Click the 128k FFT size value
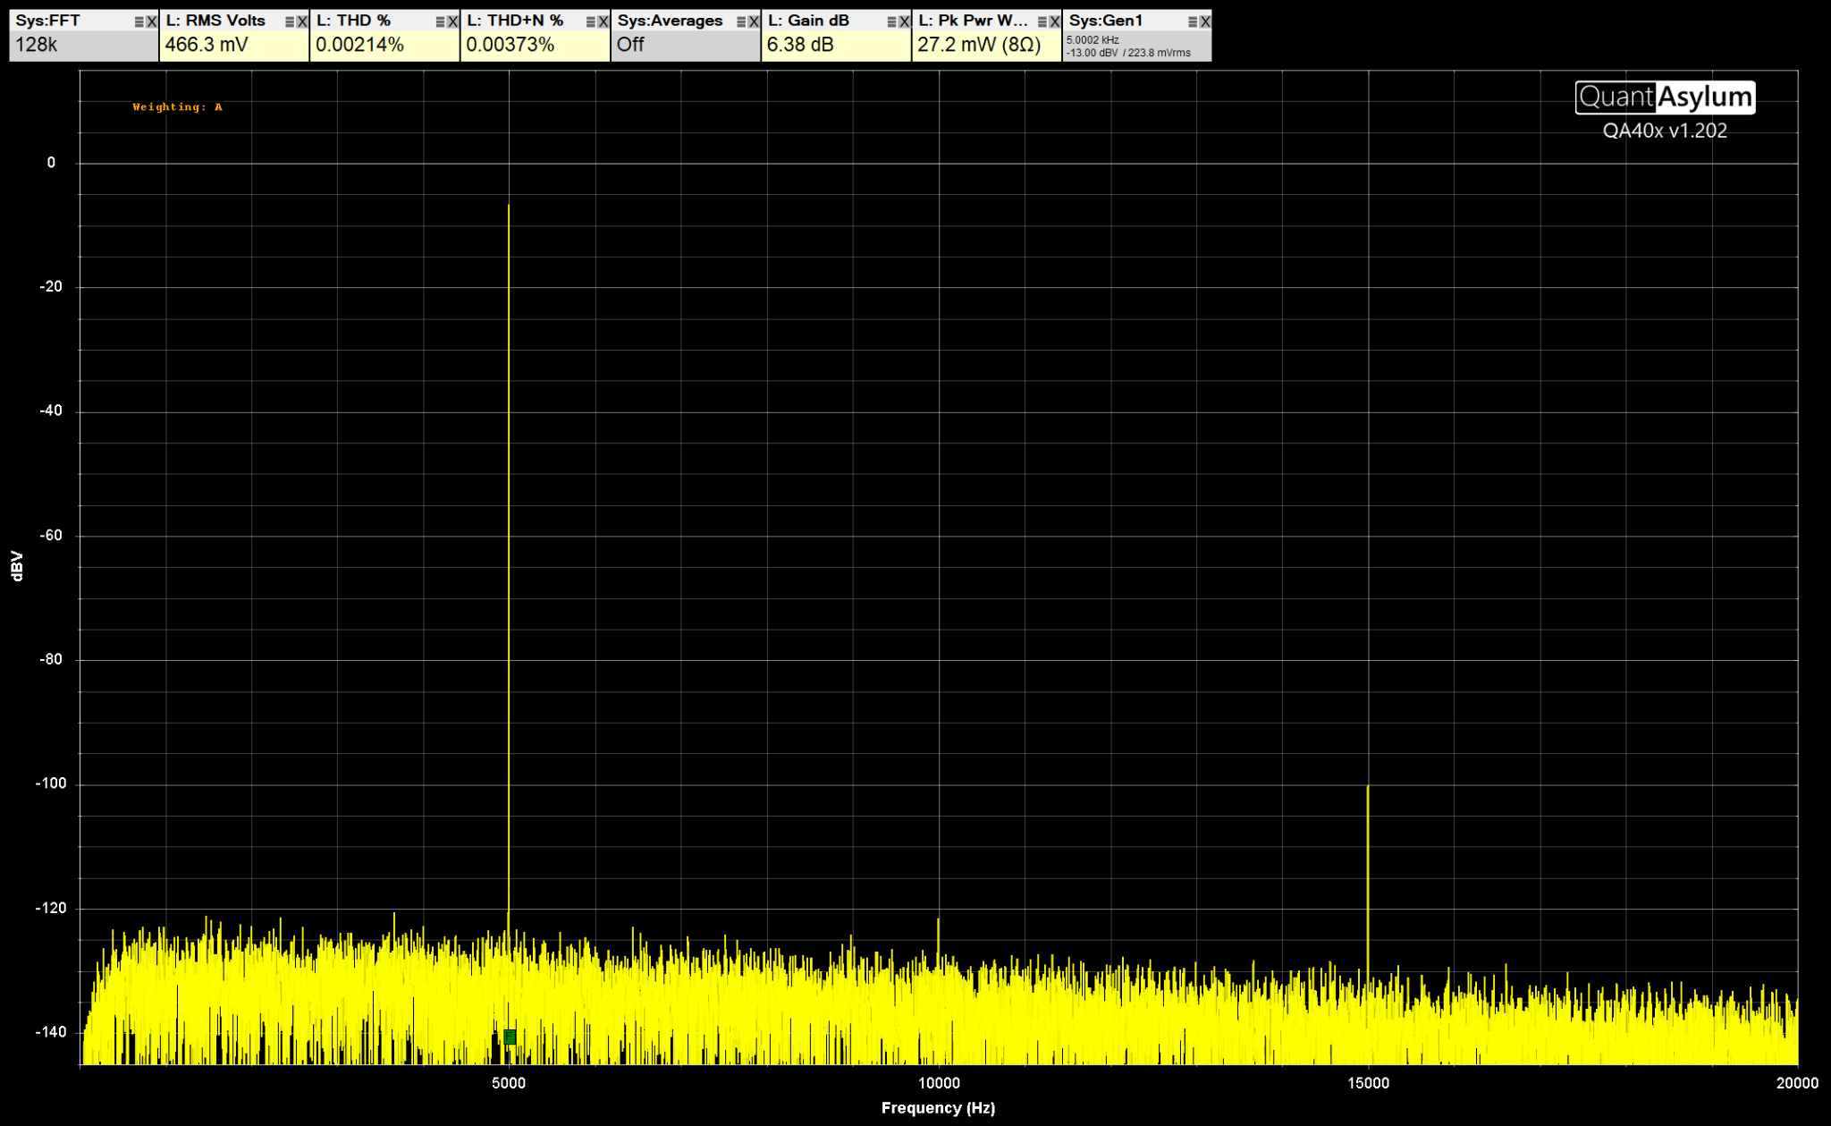The width and height of the screenshot is (1831, 1126). [x=37, y=45]
